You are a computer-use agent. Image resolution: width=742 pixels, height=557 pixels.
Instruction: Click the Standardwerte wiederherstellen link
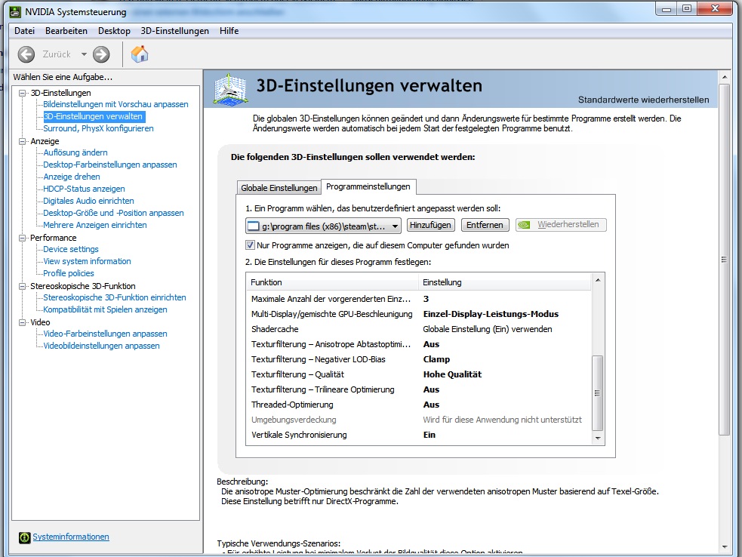pyautogui.click(x=643, y=100)
